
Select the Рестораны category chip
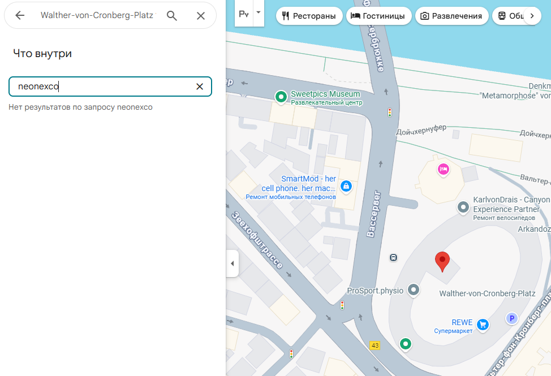(308, 16)
